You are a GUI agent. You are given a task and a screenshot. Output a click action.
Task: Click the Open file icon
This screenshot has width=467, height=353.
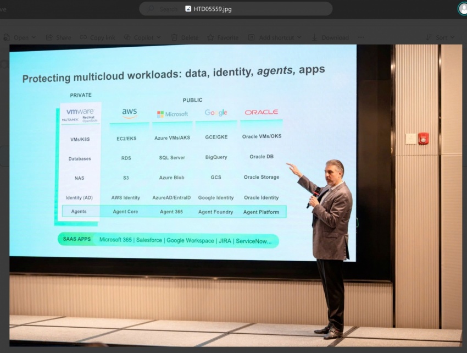[x=7, y=37]
